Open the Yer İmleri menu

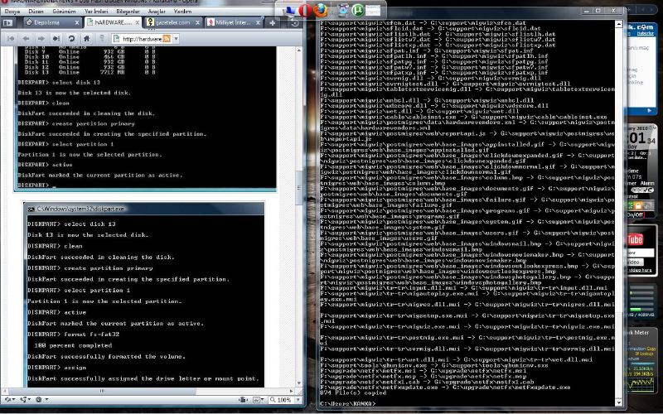tap(96, 12)
